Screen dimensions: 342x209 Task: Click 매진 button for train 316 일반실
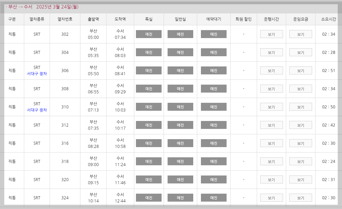[180, 143]
